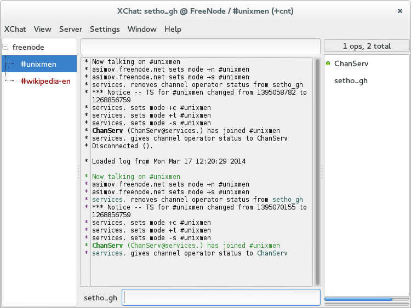The height and width of the screenshot is (308, 411).
Task: Open the Help menu
Action: pos(173,29)
